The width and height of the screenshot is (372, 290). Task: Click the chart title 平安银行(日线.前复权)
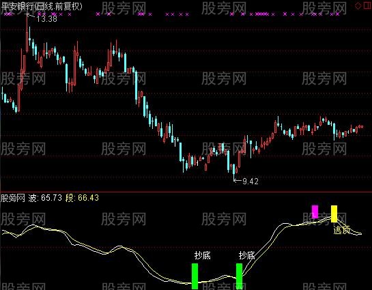[x=41, y=6]
